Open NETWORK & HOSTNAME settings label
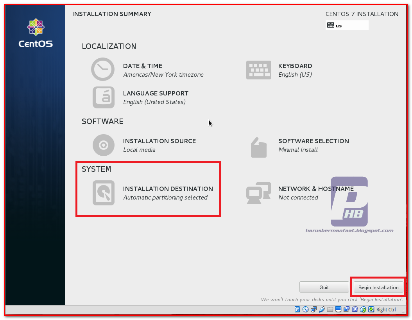The width and height of the screenshot is (412, 320). 316,189
